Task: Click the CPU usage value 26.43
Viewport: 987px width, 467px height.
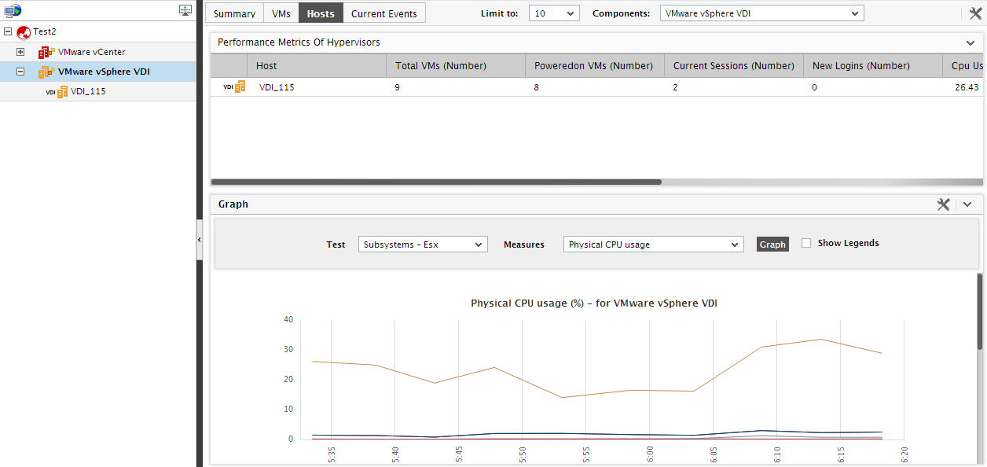Action: pos(965,87)
